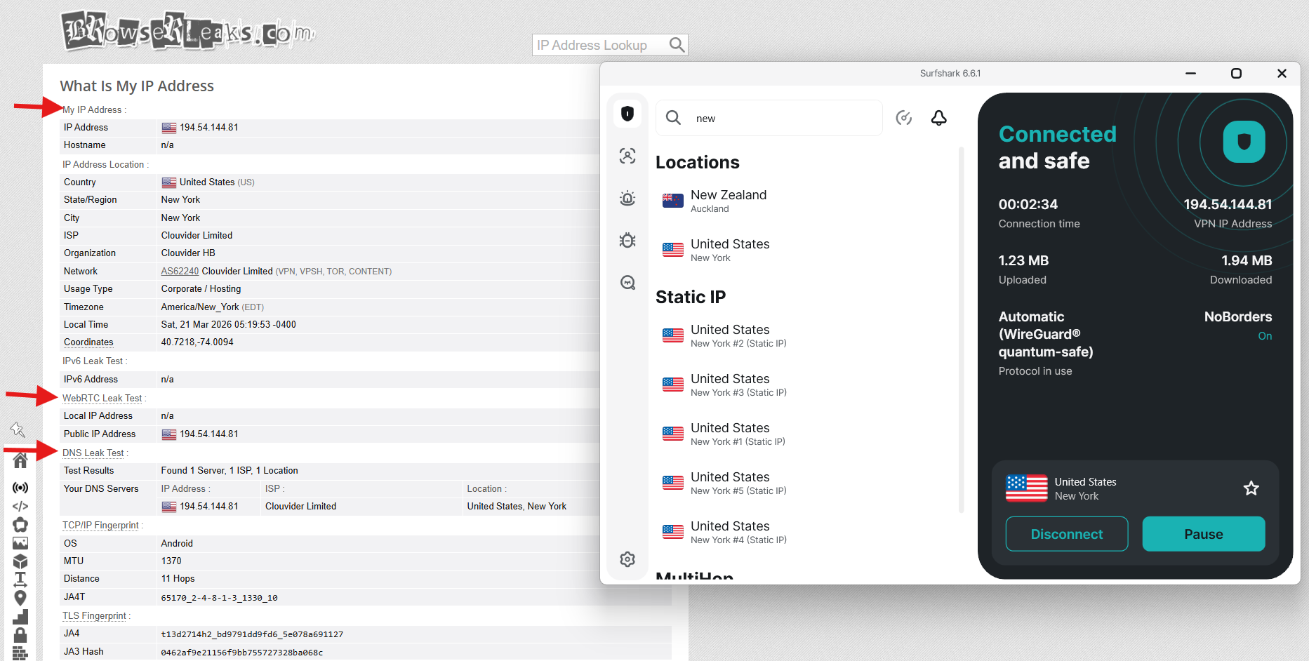This screenshot has height=661, width=1309.
Task: Click the JA4T fingerprint value
Action: click(x=219, y=598)
